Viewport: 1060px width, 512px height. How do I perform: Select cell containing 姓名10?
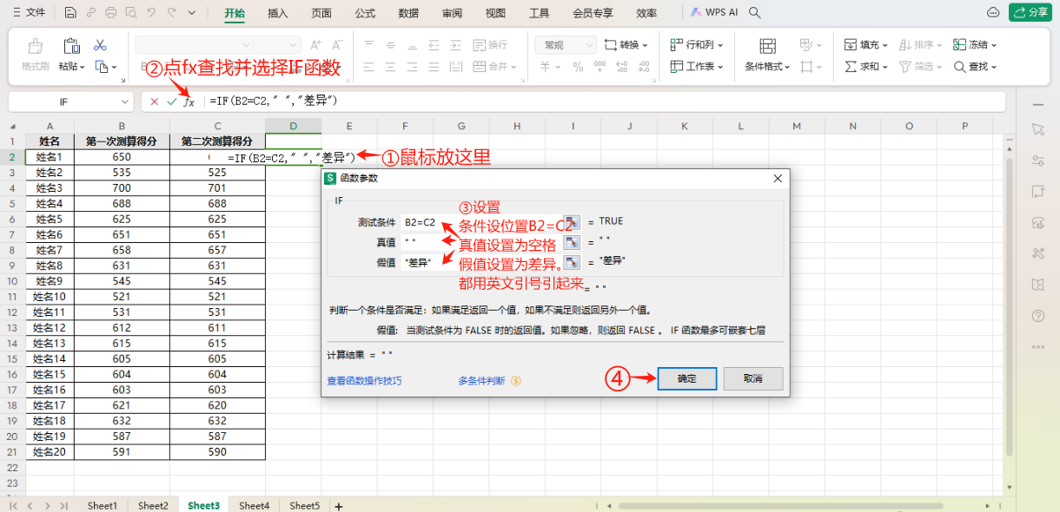tap(50, 297)
